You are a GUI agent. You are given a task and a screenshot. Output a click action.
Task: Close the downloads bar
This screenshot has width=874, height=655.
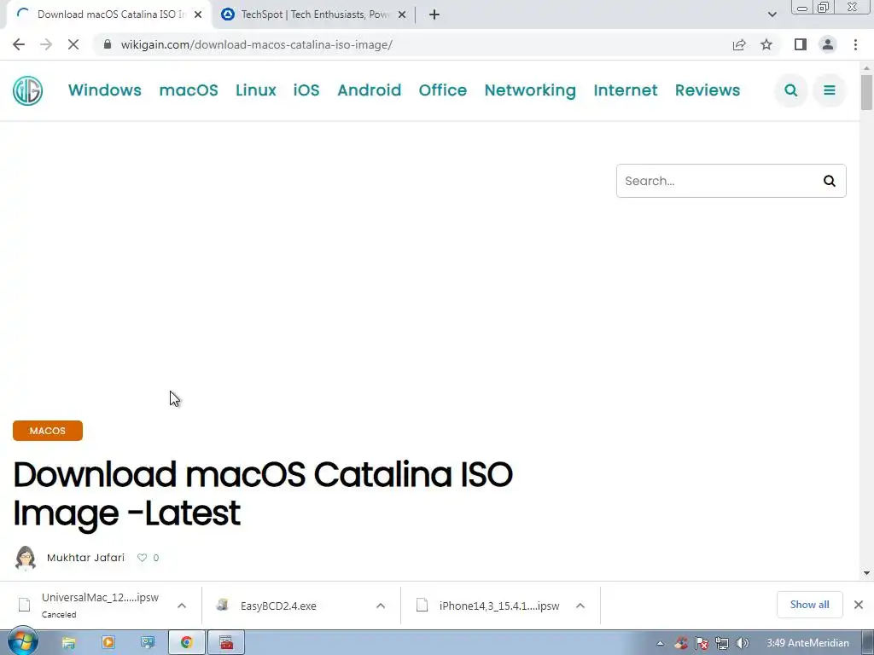859,605
